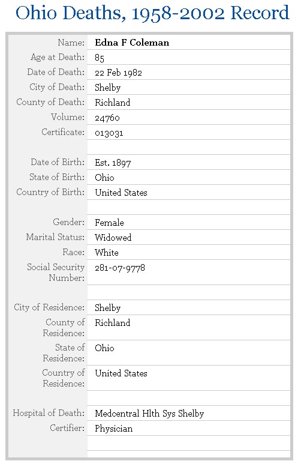The width and height of the screenshot is (304, 467).
Task: Select the death date 22 Feb 1982
Action: (x=118, y=73)
